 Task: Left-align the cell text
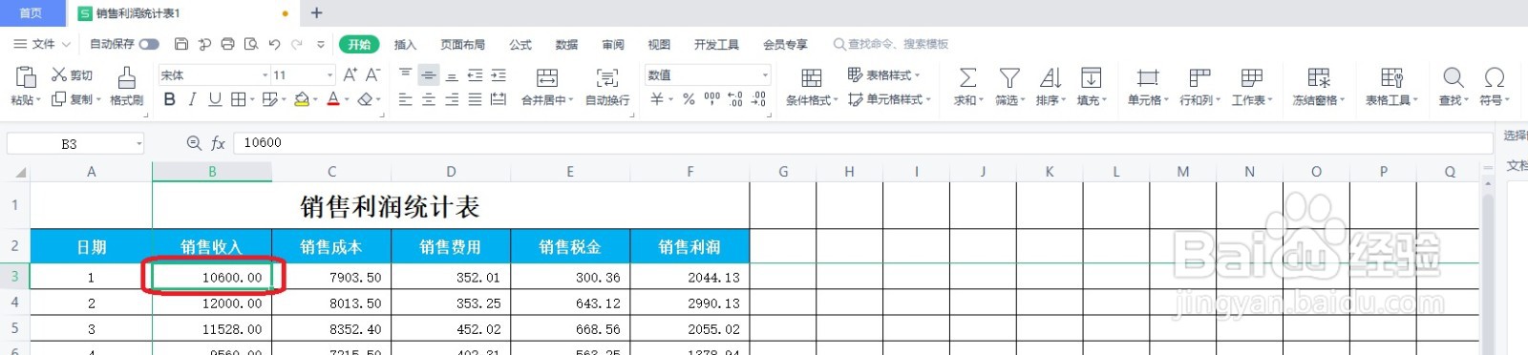click(x=406, y=99)
